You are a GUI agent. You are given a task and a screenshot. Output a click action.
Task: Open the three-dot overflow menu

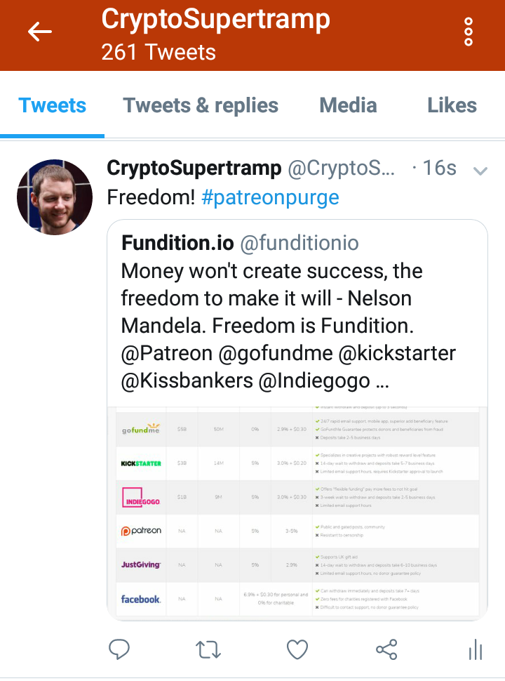tap(469, 32)
